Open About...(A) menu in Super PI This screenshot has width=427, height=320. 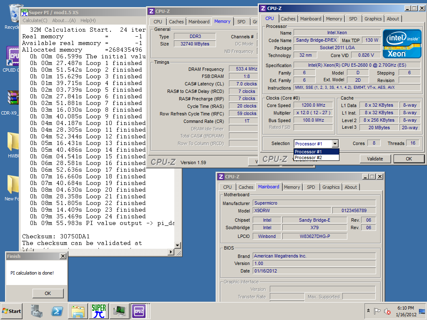(64, 20)
